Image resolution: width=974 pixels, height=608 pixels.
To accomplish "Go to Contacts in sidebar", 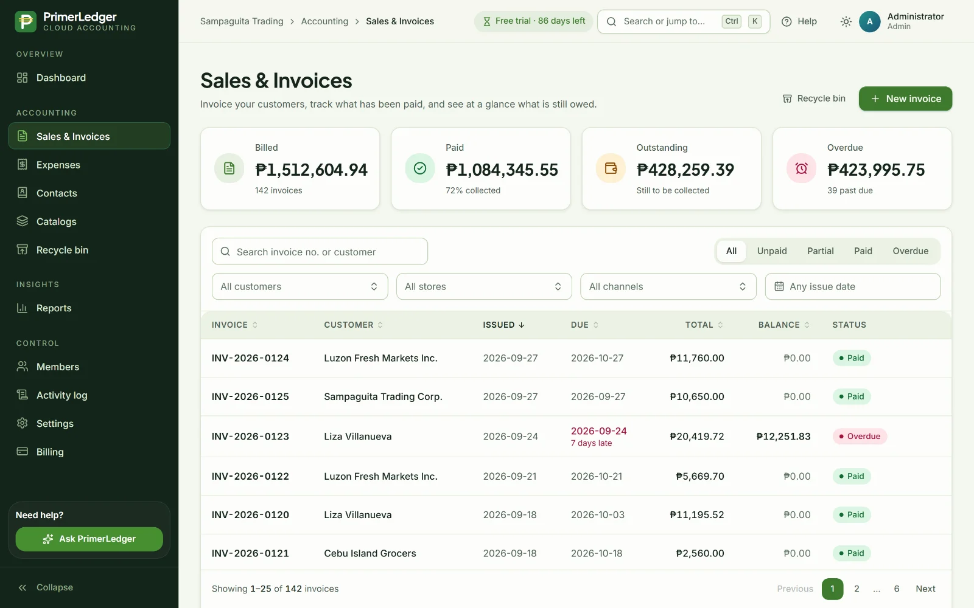I will pos(89,193).
